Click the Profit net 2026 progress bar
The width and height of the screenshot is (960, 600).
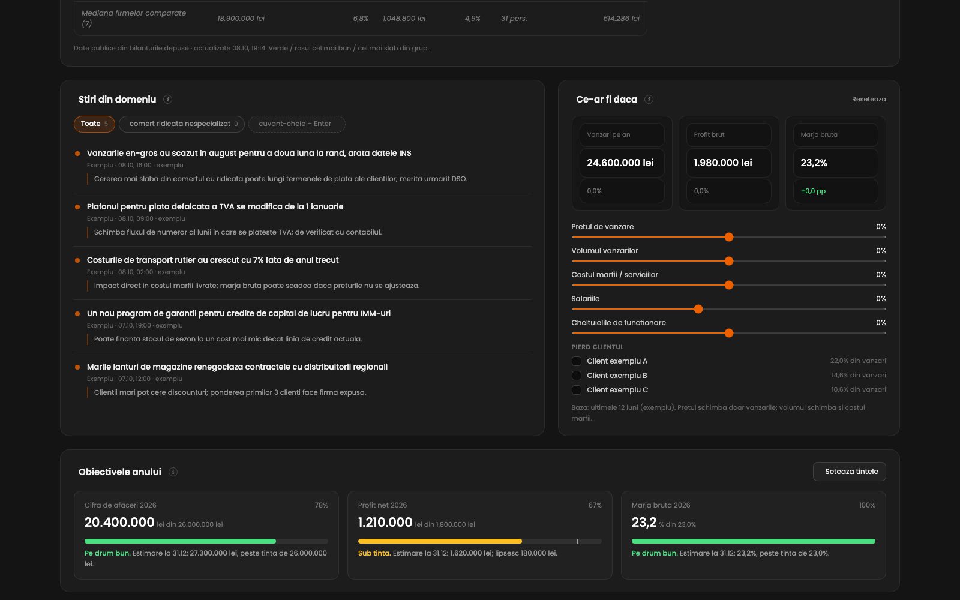coord(480,541)
